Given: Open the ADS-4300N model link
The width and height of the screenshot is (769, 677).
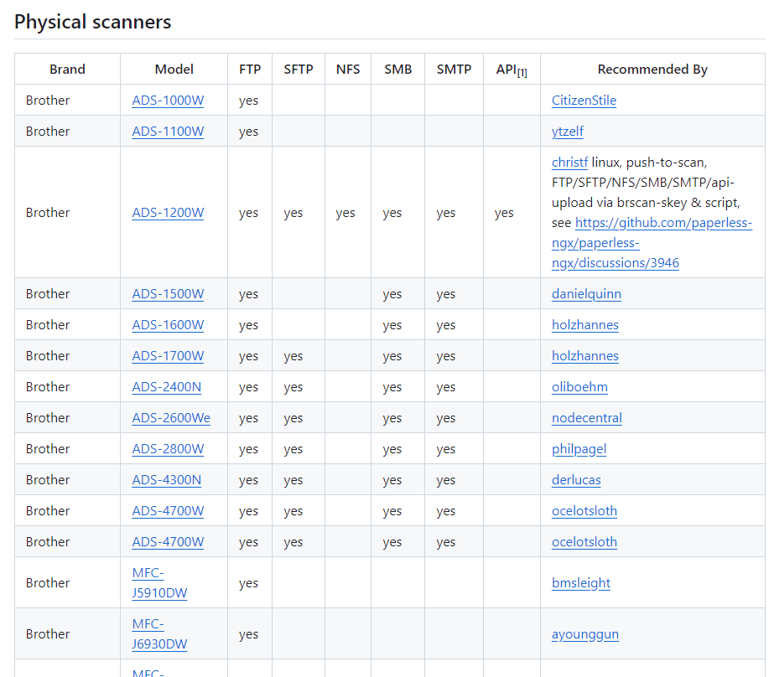Looking at the screenshot, I should [166, 480].
